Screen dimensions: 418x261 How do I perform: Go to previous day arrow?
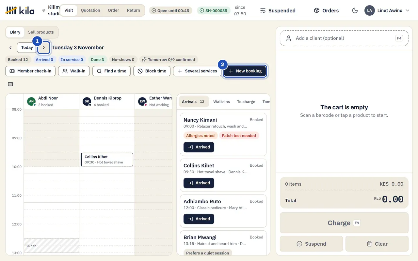pyautogui.click(x=10, y=48)
